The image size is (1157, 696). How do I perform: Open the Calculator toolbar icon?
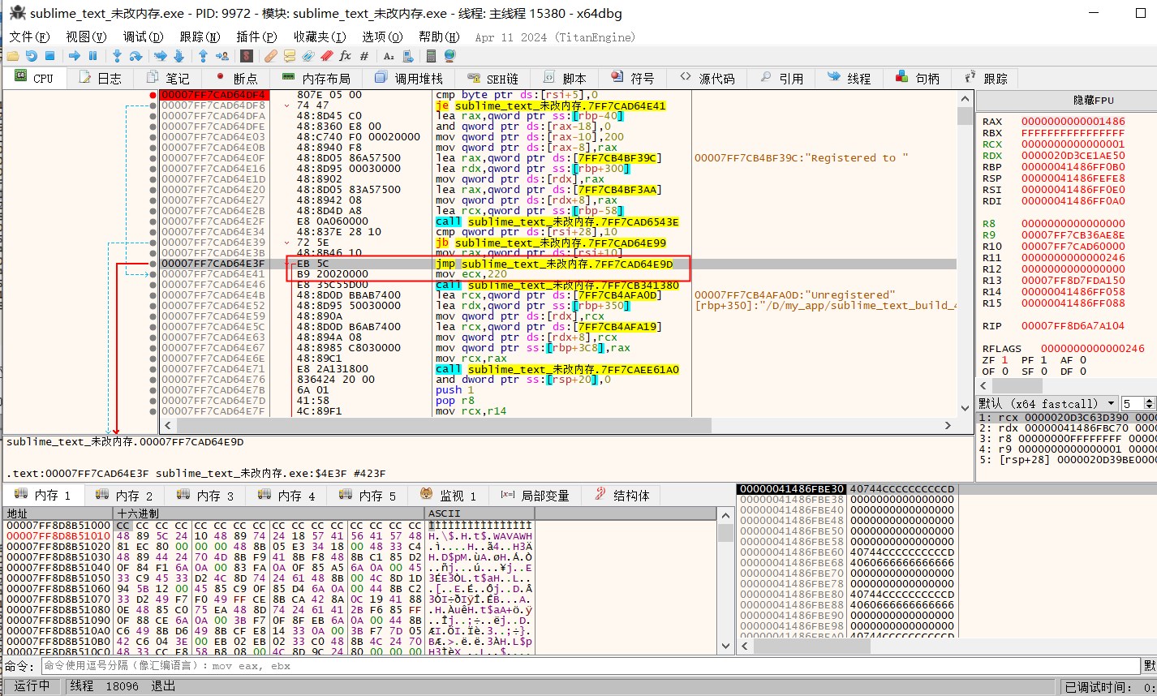(x=431, y=56)
